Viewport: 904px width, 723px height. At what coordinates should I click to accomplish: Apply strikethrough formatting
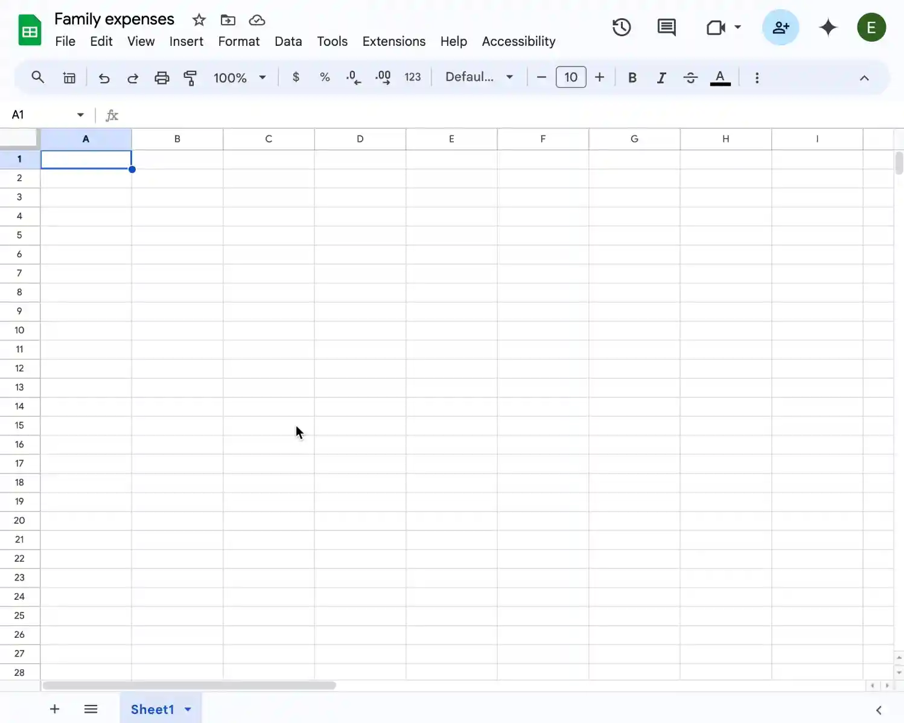(690, 77)
